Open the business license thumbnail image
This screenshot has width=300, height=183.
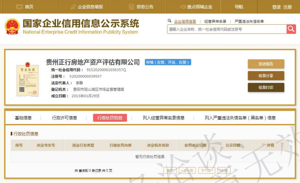(28, 80)
